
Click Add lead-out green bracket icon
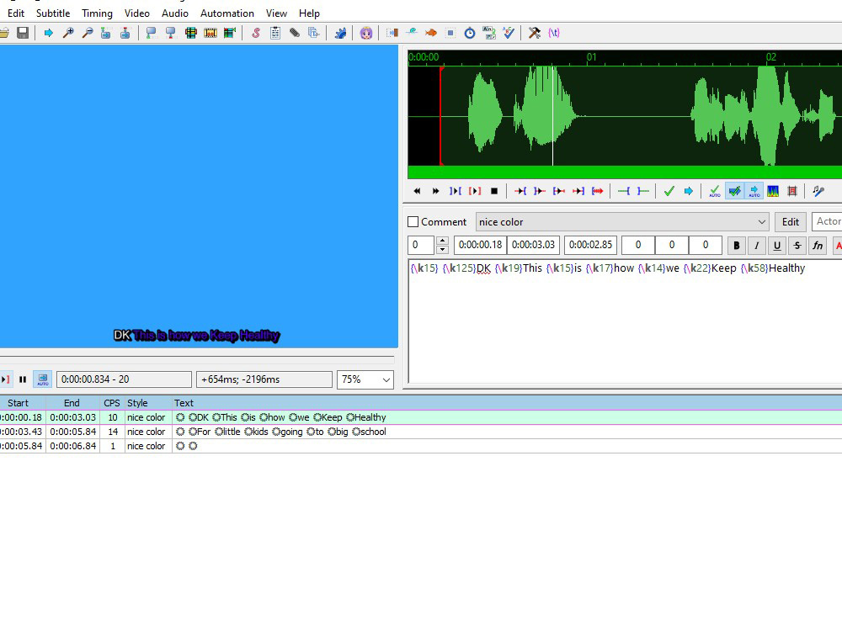click(x=642, y=191)
